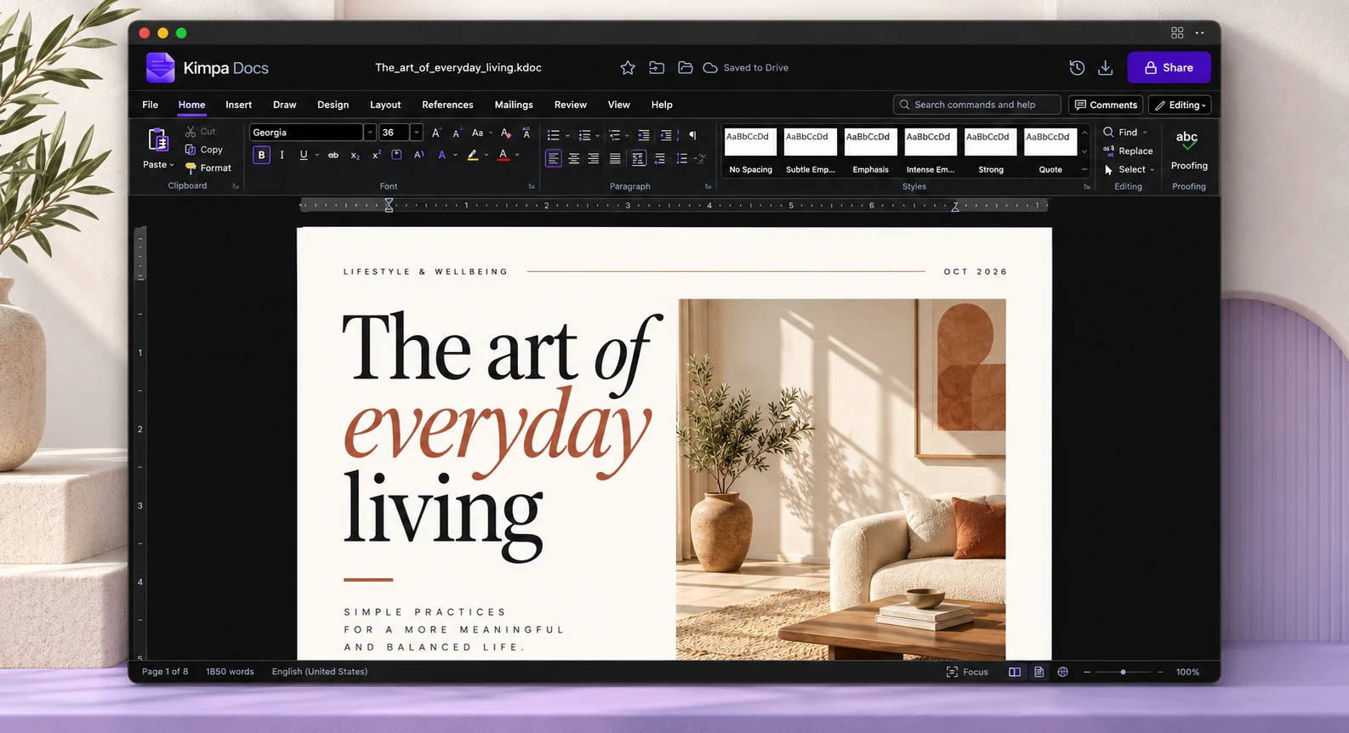Clear formatting with eraser icon

click(506, 133)
